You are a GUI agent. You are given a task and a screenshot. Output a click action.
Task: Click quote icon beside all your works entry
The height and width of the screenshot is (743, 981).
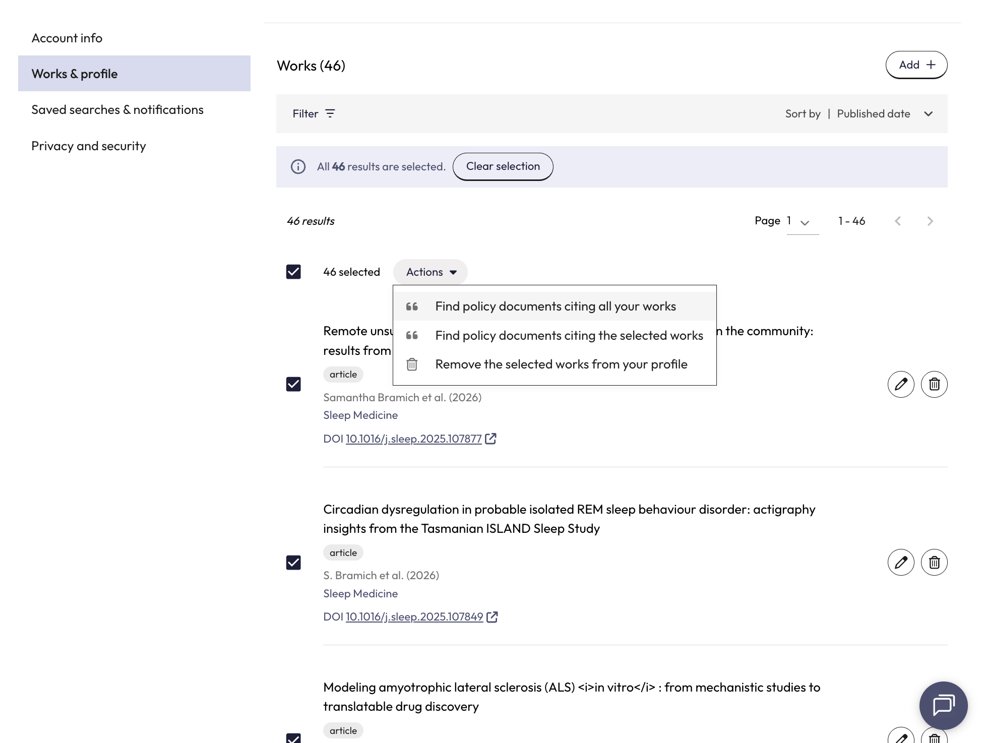[412, 306]
